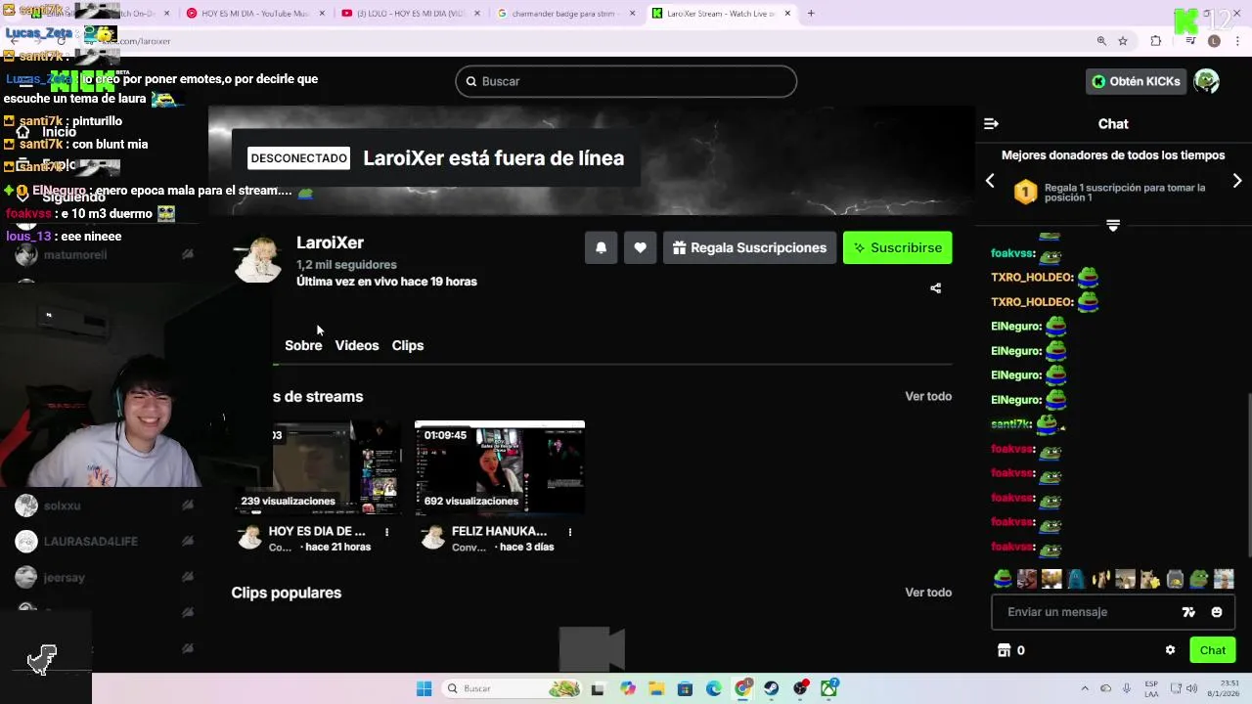Viewport: 1252px width, 704px height.
Task: Open FELIZ HANUKA stream thumbnail
Action: click(x=500, y=468)
